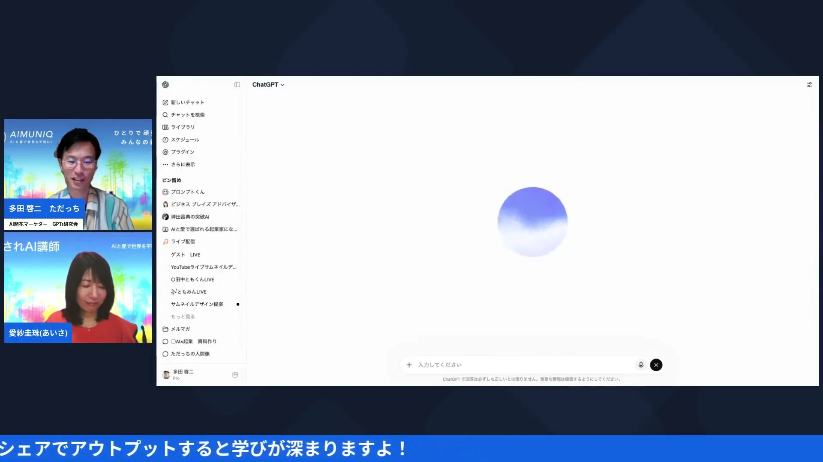Click the ライブラリ books icon
Image resolution: width=823 pixels, height=462 pixels.
tap(165, 127)
